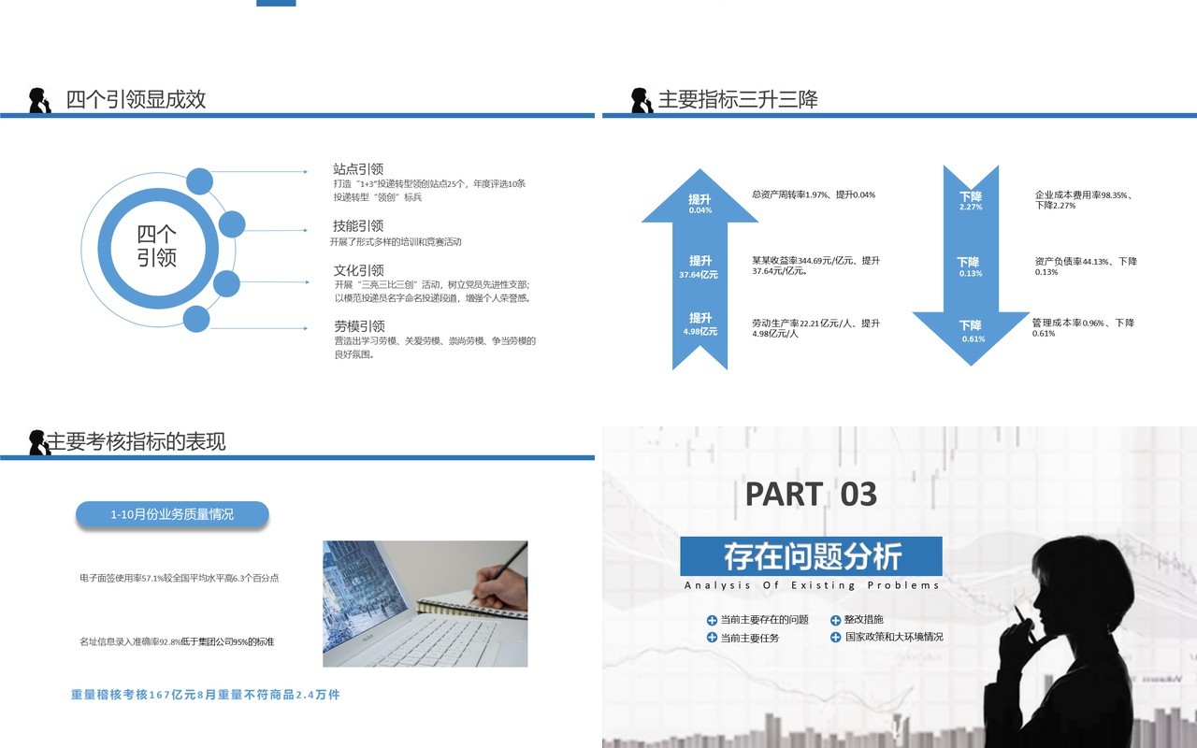
Task: Click the Analysis Of Existing Problems subtitle
Action: 812,585
